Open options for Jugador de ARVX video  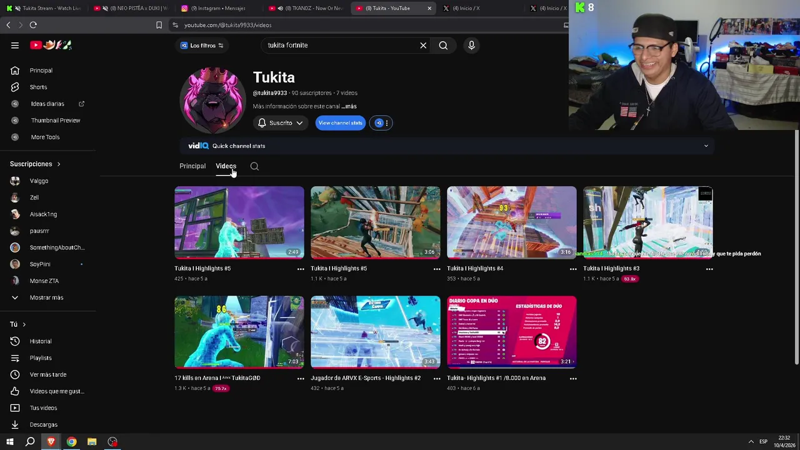(437, 378)
